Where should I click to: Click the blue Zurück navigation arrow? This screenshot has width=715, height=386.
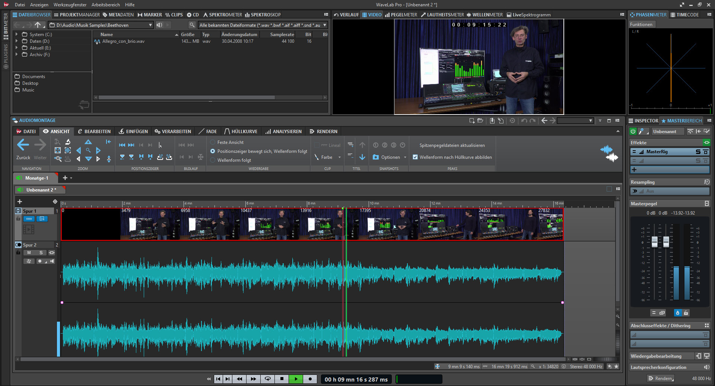23,145
